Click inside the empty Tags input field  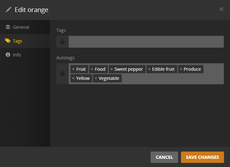pos(146,42)
